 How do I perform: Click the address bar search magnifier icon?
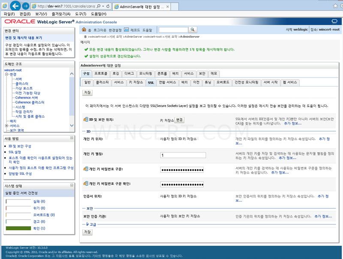99,6
